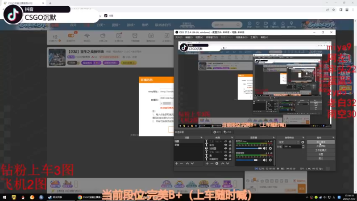Open the 场景集合(S) menu in OBS
Screen dimensions: 357x201
click(x=241, y=38)
